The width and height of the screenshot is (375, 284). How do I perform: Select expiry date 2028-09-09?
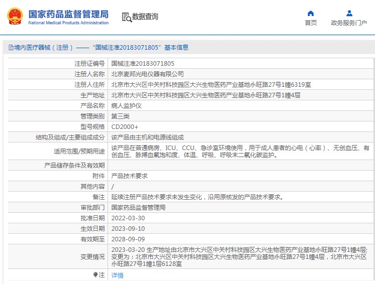click(128, 239)
